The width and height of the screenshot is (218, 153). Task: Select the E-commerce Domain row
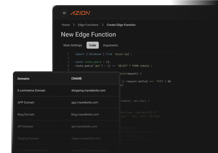[x=31, y=90]
